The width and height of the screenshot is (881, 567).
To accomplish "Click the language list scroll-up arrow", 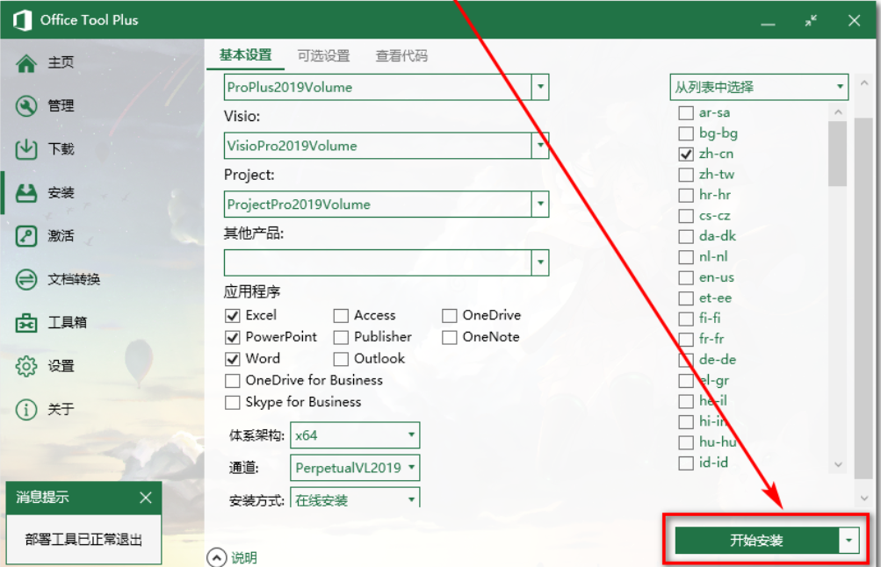I will point(838,112).
